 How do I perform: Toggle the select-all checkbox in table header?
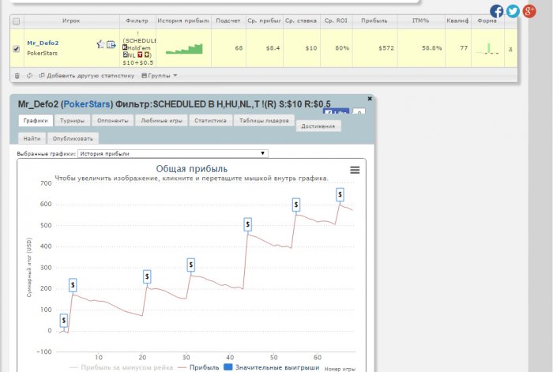(x=17, y=21)
